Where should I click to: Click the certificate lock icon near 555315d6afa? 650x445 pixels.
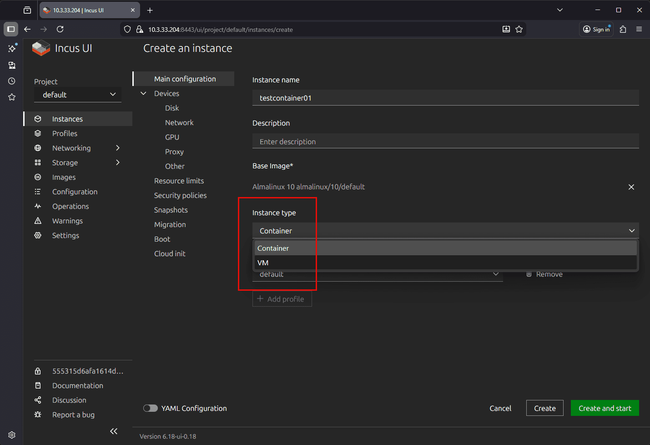[x=38, y=371]
